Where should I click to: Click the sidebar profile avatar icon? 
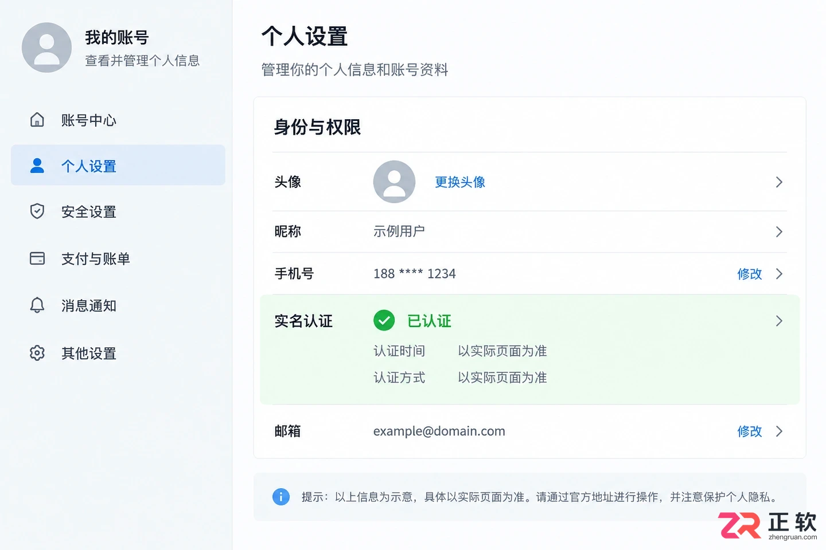[x=46, y=48]
